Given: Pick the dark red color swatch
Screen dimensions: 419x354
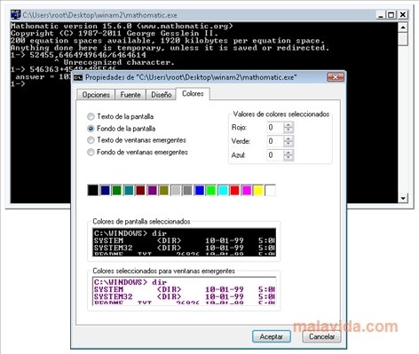Looking at the screenshot, I should tap(140, 190).
